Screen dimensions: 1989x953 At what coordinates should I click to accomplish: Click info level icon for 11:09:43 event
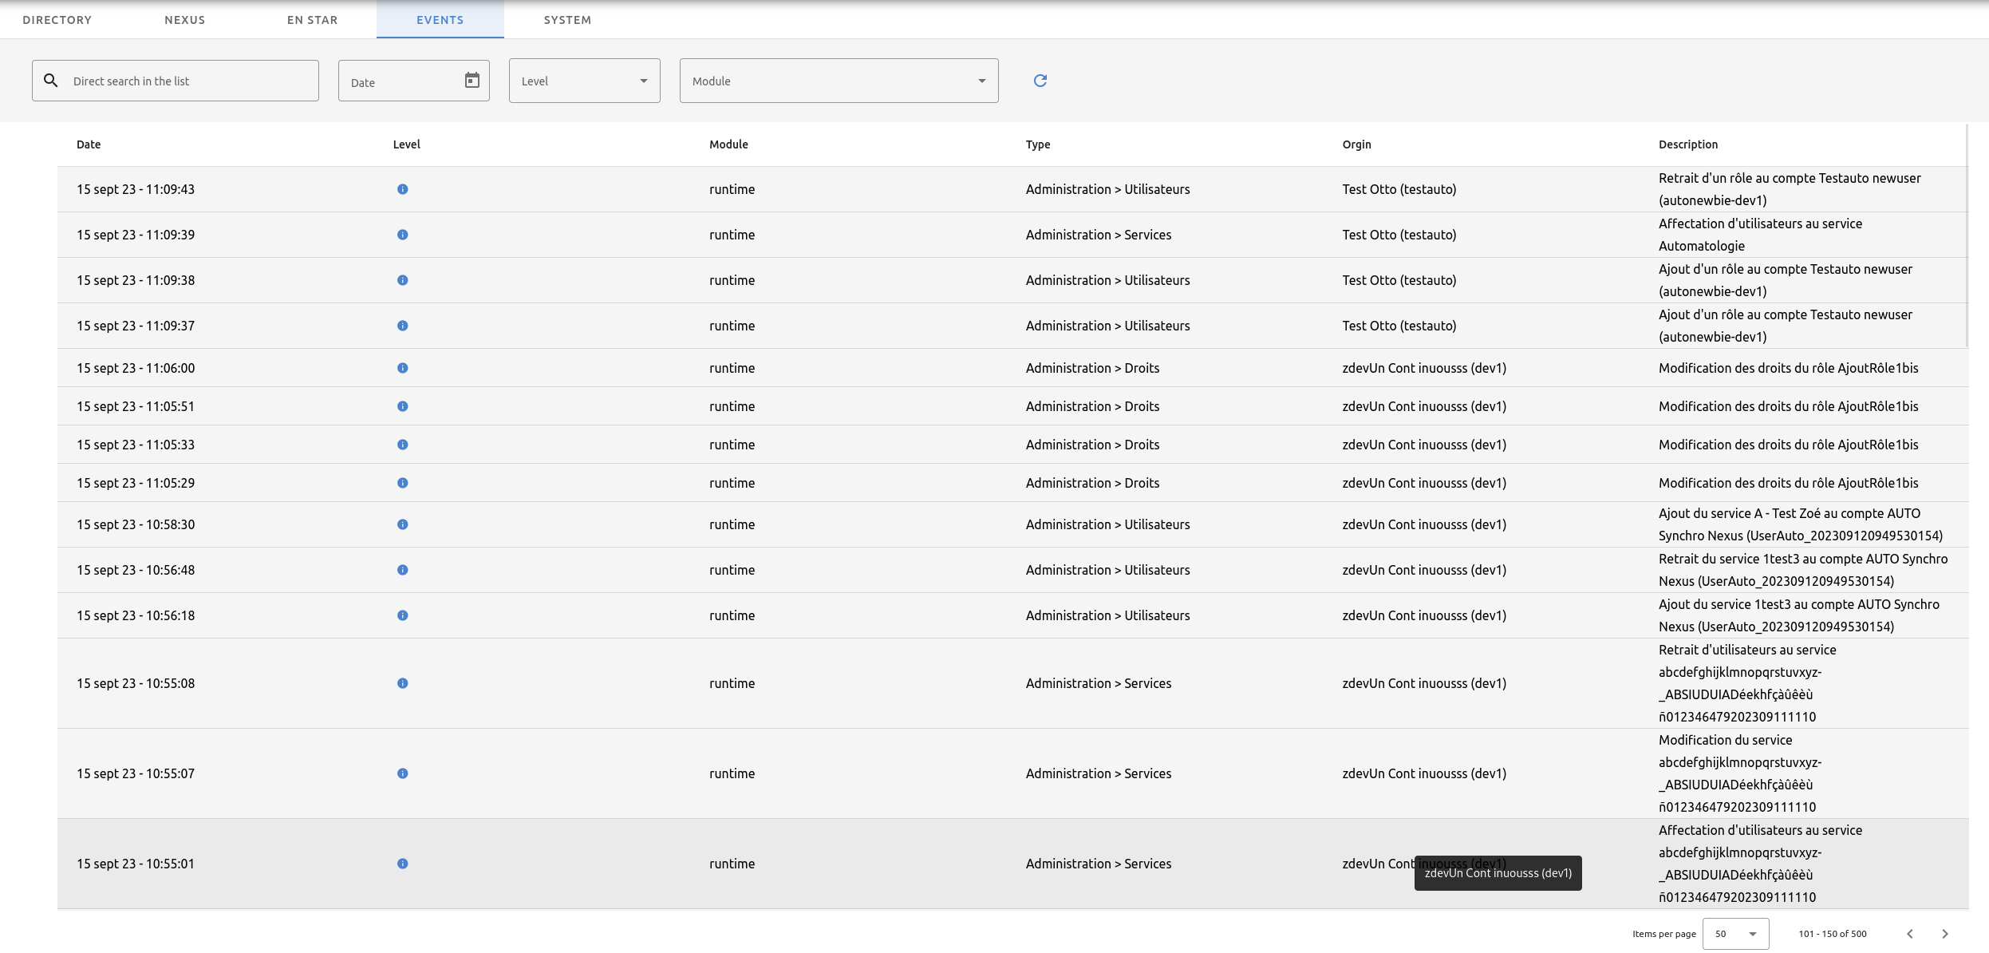click(403, 189)
